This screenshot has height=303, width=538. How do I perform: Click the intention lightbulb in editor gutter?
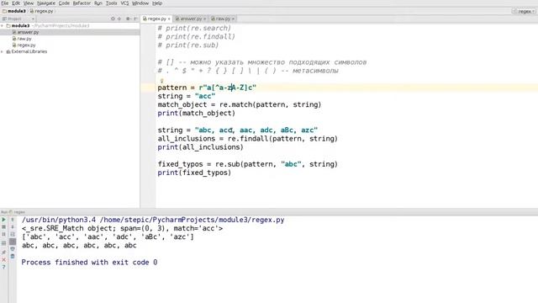(x=161, y=81)
